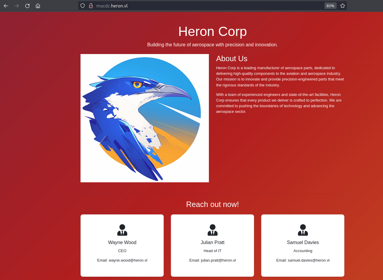
Task: Reload the current page
Action: click(x=27, y=6)
